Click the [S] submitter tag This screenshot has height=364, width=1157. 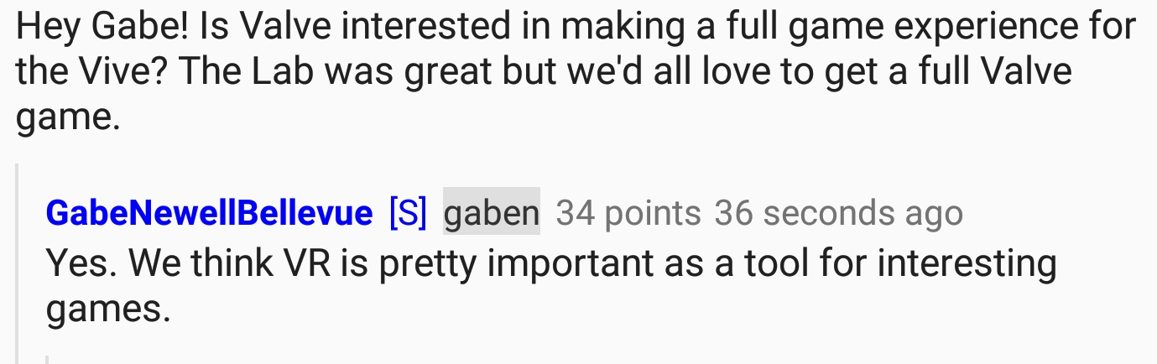point(409,214)
